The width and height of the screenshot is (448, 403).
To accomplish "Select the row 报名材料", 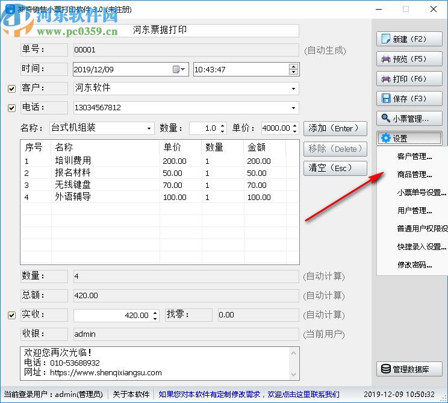I will click(160, 173).
